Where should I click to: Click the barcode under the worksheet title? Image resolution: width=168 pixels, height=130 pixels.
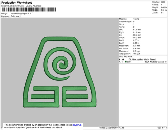tap(29, 10)
